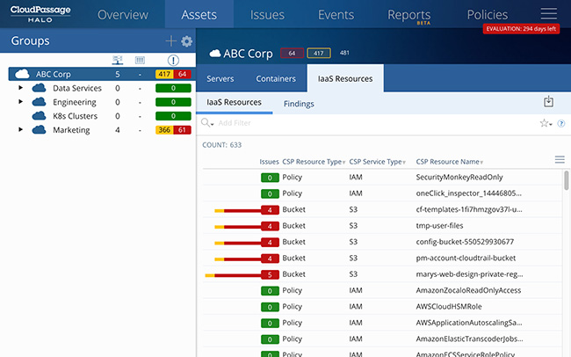571x357 pixels.
Task: Open the pm-account-cloudtrail-bucket resource
Action: pos(466,258)
